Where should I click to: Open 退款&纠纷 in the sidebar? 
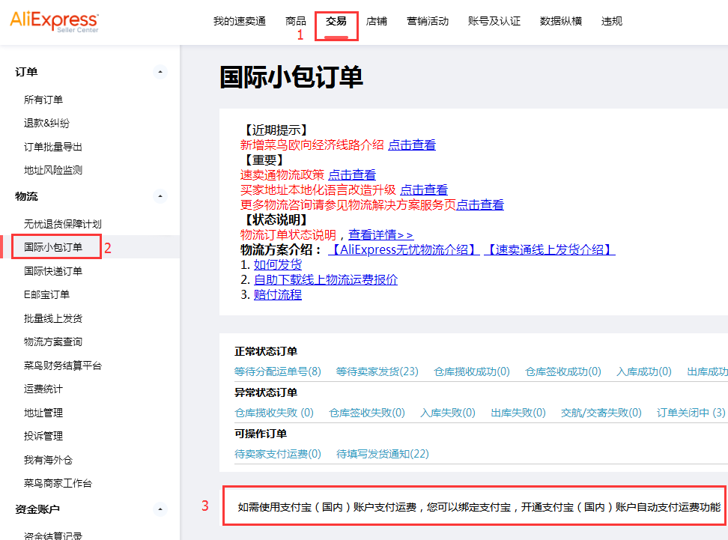(x=46, y=123)
